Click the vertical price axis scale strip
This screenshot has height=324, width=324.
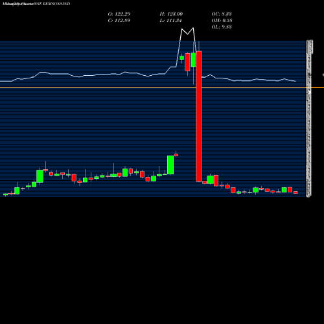coord(309,119)
